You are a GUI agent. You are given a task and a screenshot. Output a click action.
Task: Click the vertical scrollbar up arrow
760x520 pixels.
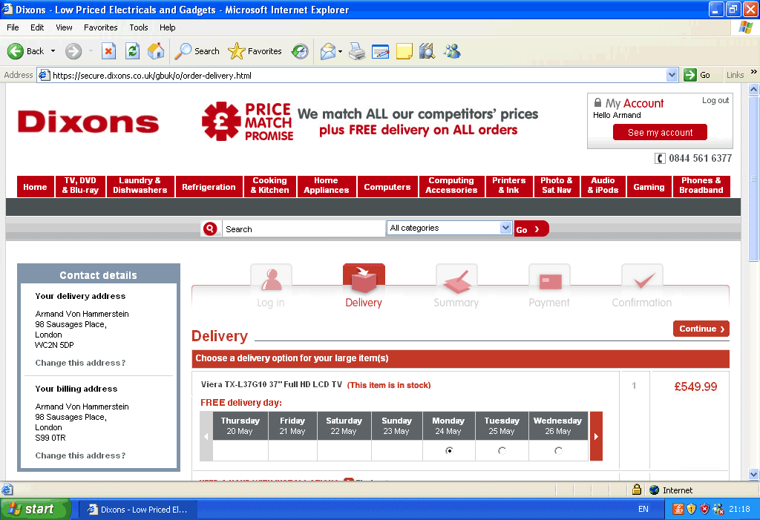tap(753, 89)
